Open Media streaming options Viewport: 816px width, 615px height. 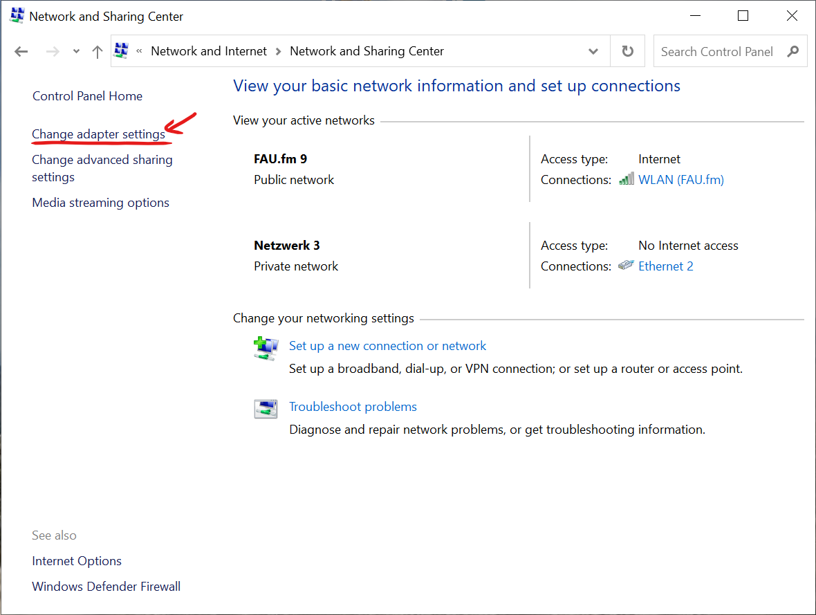100,203
